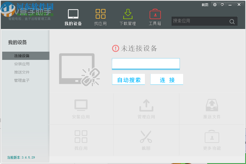Click the feedback speech bubble icon
Viewport: 246px width, 164px height.
pyautogui.click(x=222, y=4)
